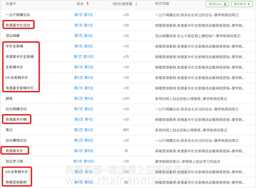The width and height of the screenshot is (256, 188).
Task: Click the 关键字 column header
Action: click(11, 4)
